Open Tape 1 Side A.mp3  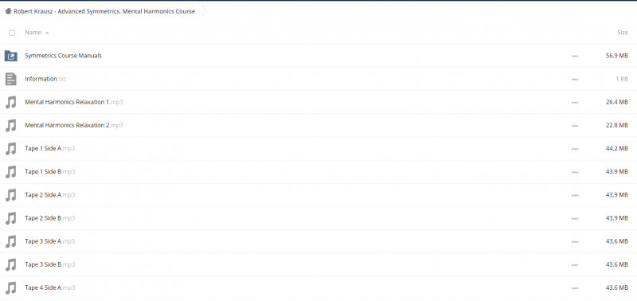(x=49, y=148)
